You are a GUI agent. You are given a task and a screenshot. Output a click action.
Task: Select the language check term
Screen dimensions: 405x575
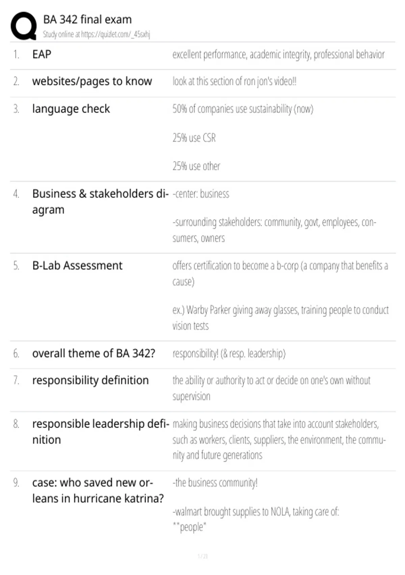(71, 109)
